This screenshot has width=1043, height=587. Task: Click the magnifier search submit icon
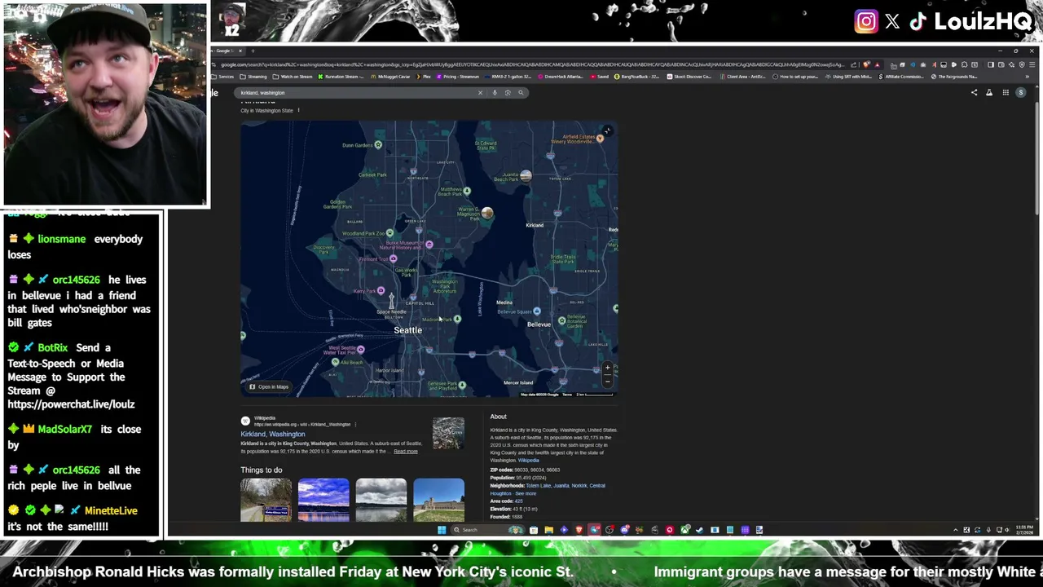coord(521,92)
